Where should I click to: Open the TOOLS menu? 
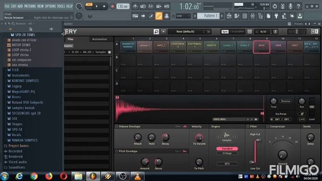click(x=61, y=7)
